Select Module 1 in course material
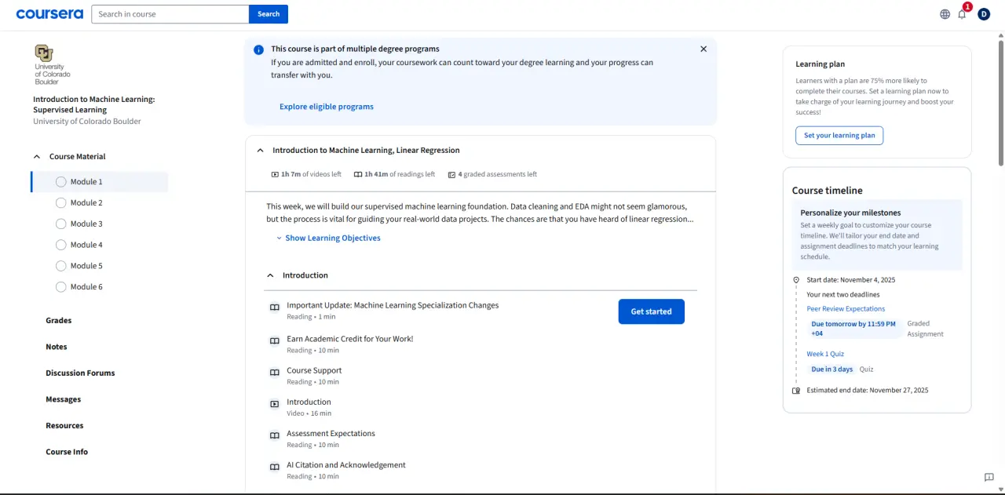 coord(100,182)
